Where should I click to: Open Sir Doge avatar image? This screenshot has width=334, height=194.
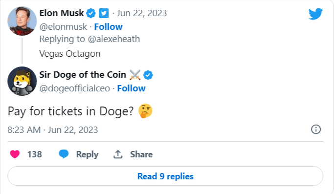pos(22,81)
